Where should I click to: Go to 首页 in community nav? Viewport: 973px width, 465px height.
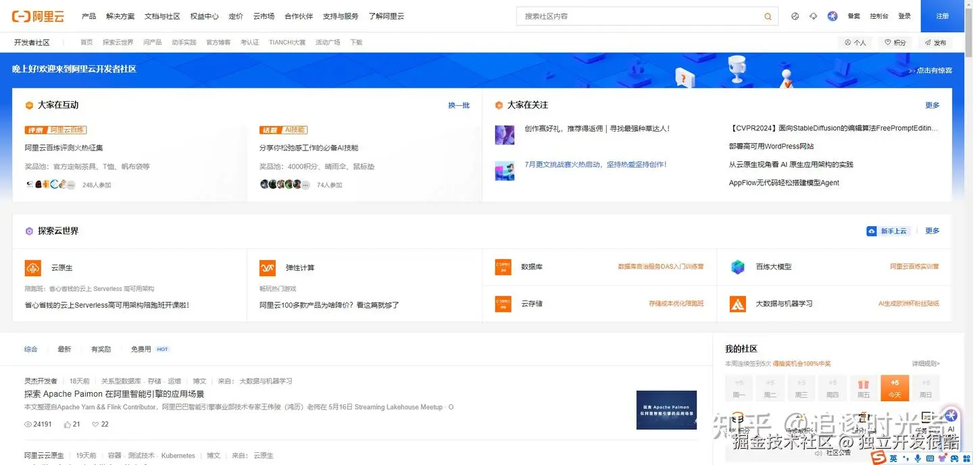tap(86, 43)
